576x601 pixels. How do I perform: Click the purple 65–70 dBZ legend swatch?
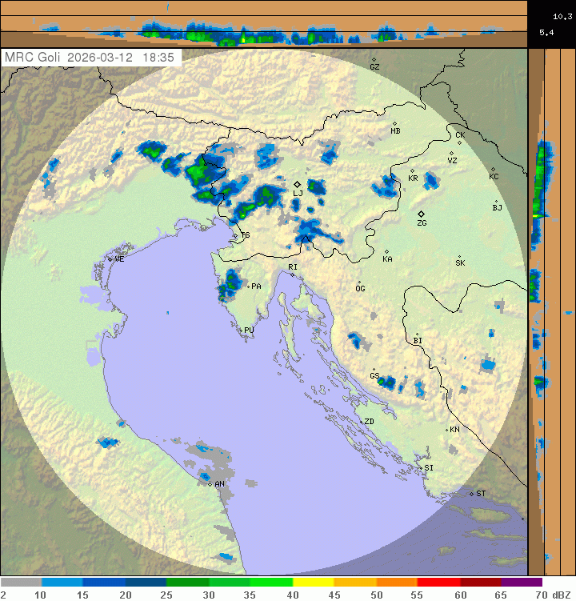click(x=521, y=582)
